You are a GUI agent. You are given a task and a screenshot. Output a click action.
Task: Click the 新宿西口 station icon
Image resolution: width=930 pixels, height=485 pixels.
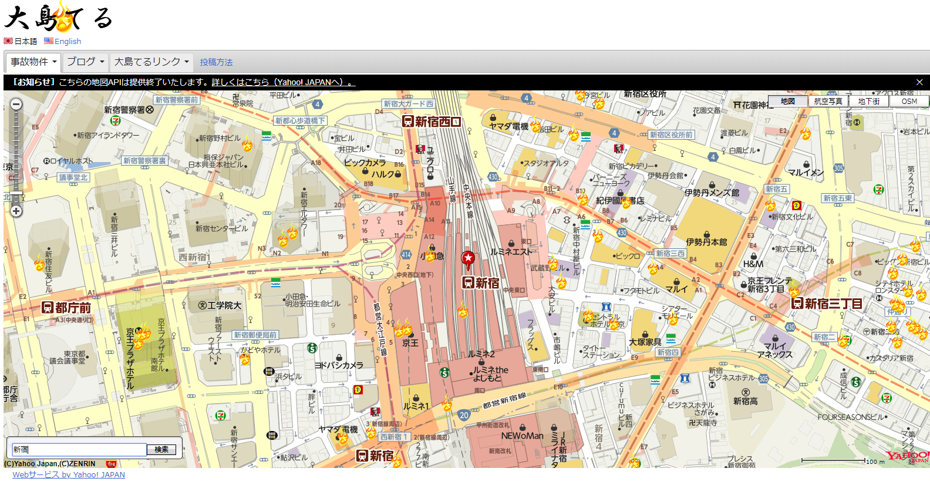(409, 122)
